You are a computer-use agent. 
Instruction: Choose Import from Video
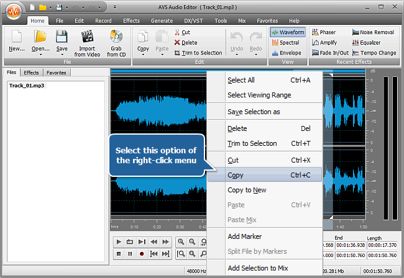point(87,43)
